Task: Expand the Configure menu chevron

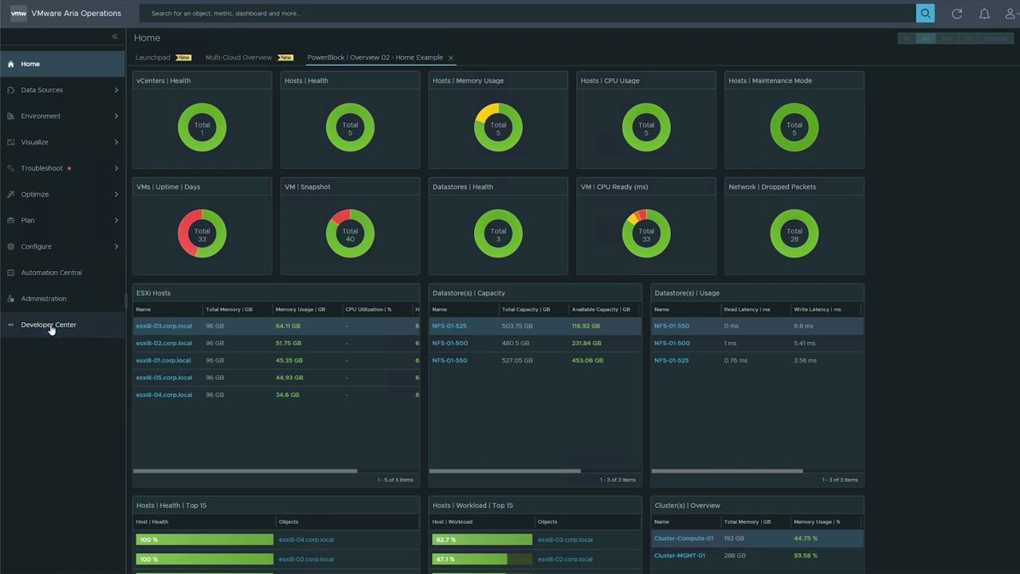Action: tap(116, 246)
